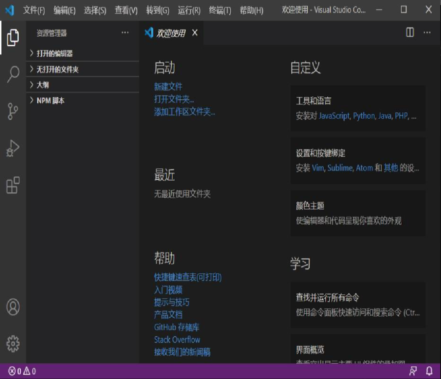Split the editor to the right
This screenshot has width=441, height=379.
(410, 32)
